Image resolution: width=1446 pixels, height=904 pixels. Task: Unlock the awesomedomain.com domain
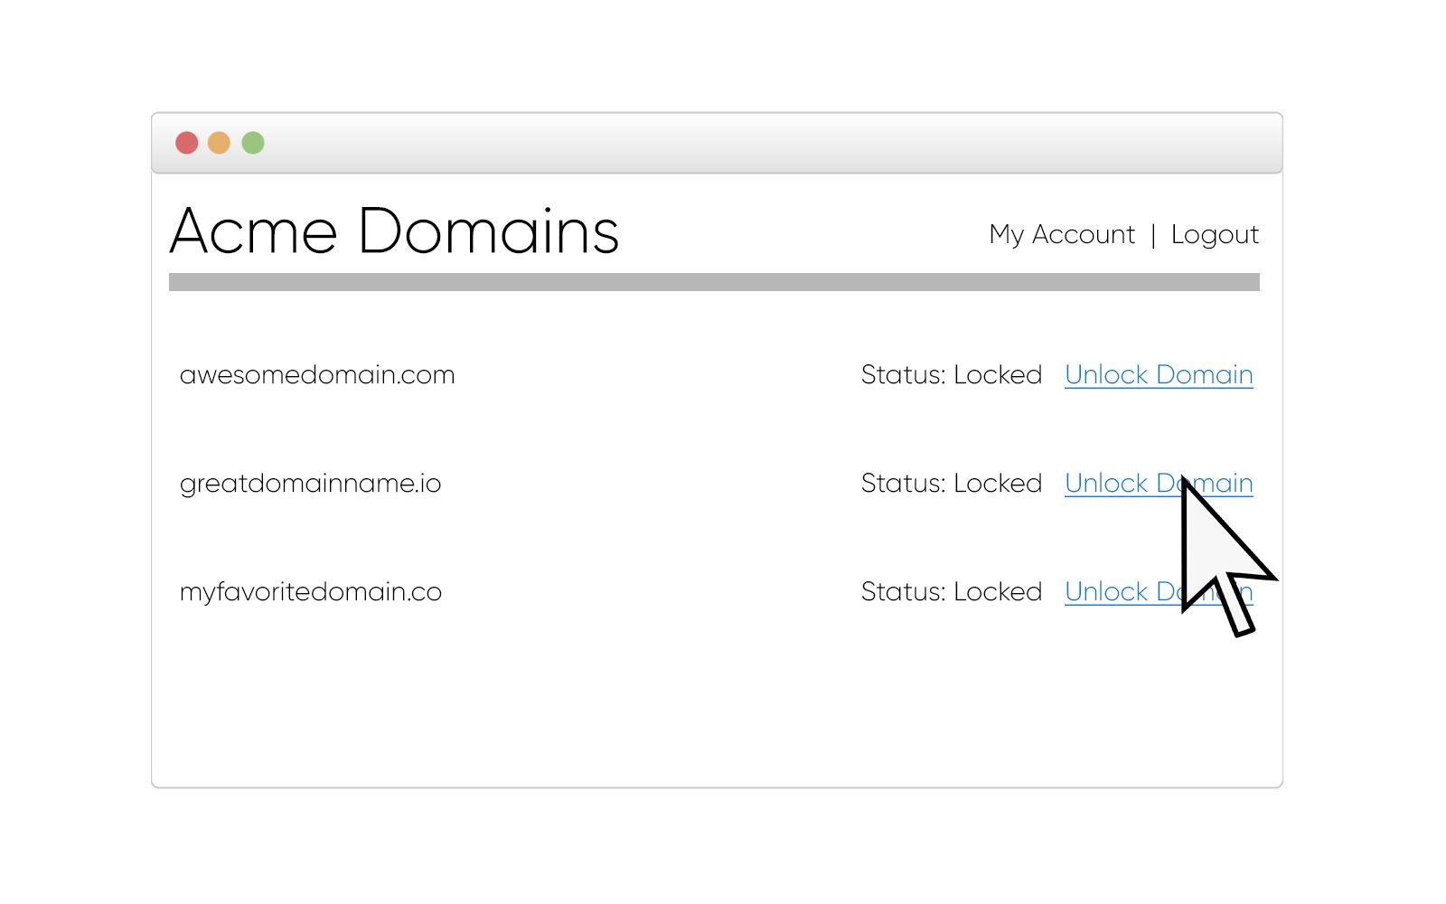click(x=1158, y=375)
